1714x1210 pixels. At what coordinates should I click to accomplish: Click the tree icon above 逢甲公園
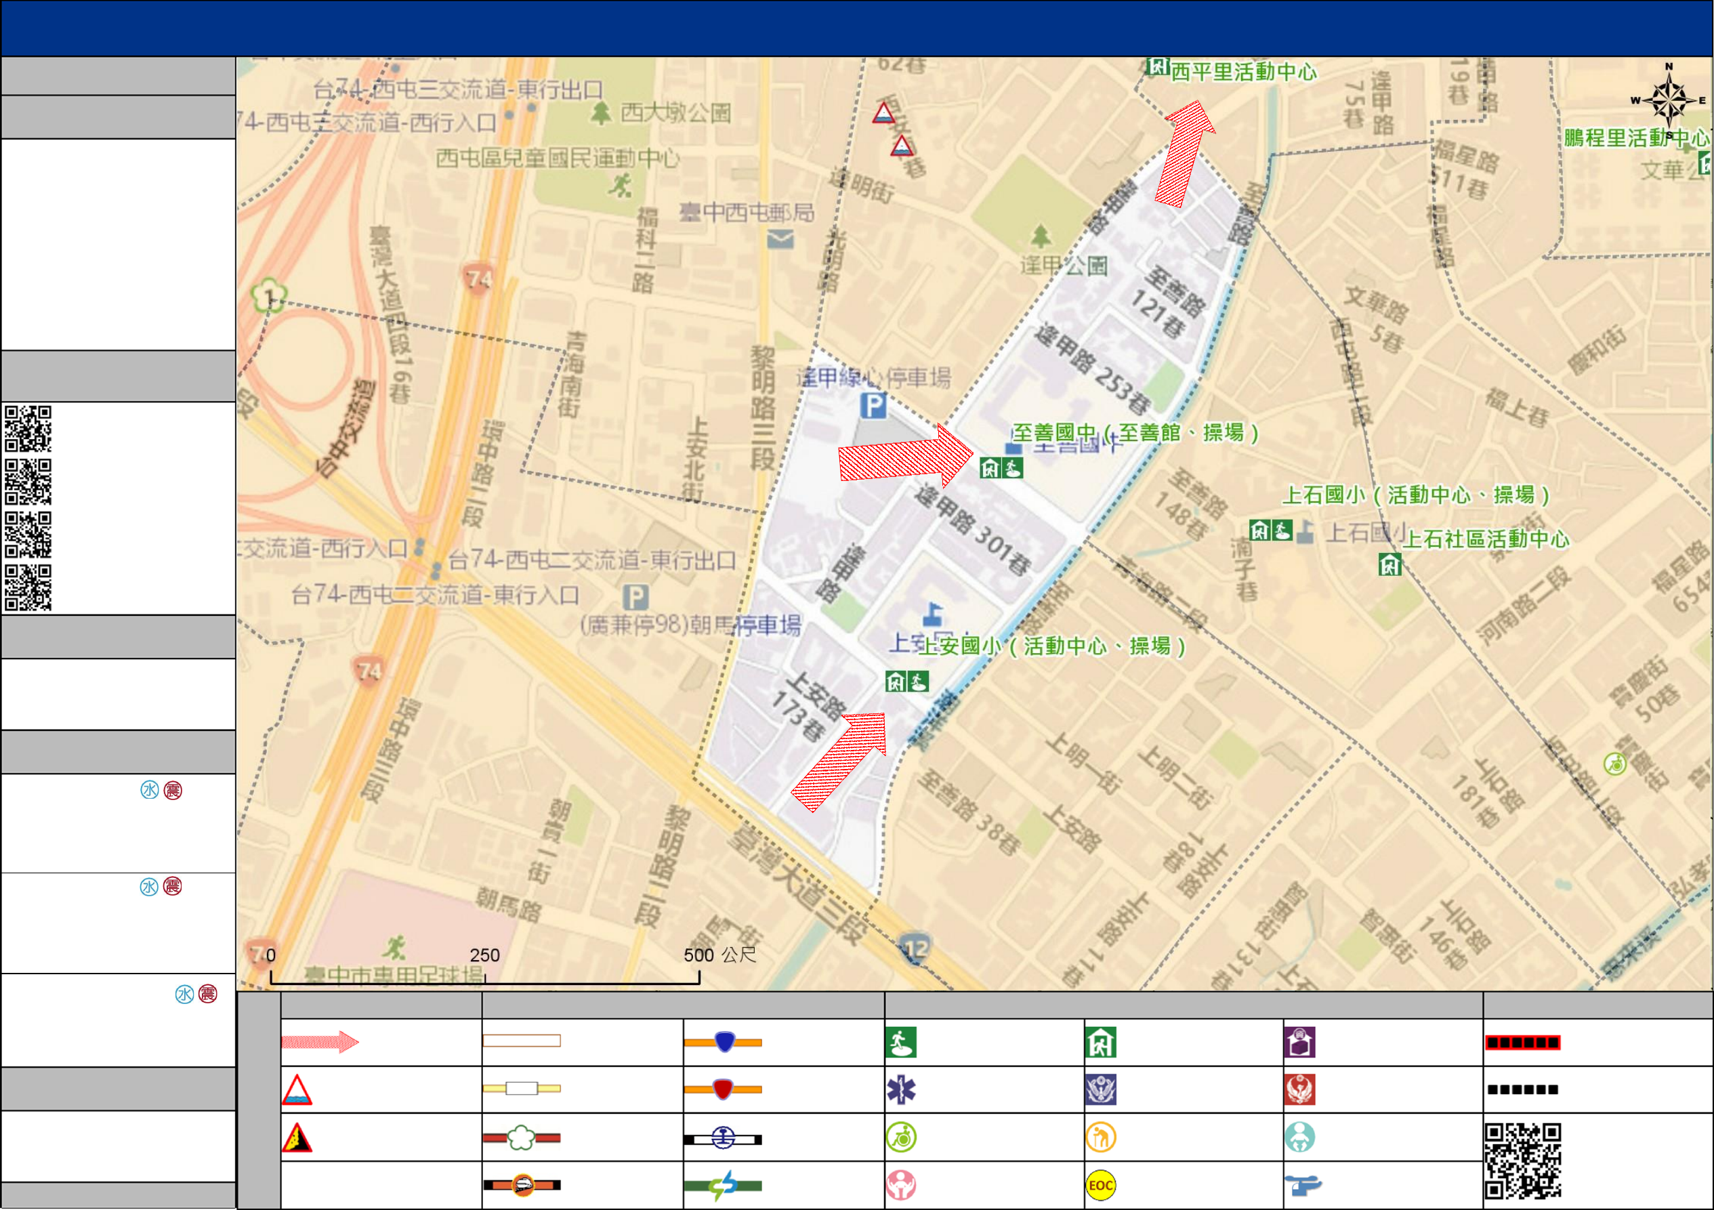[x=1041, y=236]
